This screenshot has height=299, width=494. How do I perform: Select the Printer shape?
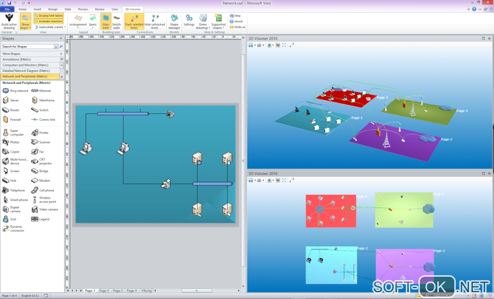(x=40, y=133)
